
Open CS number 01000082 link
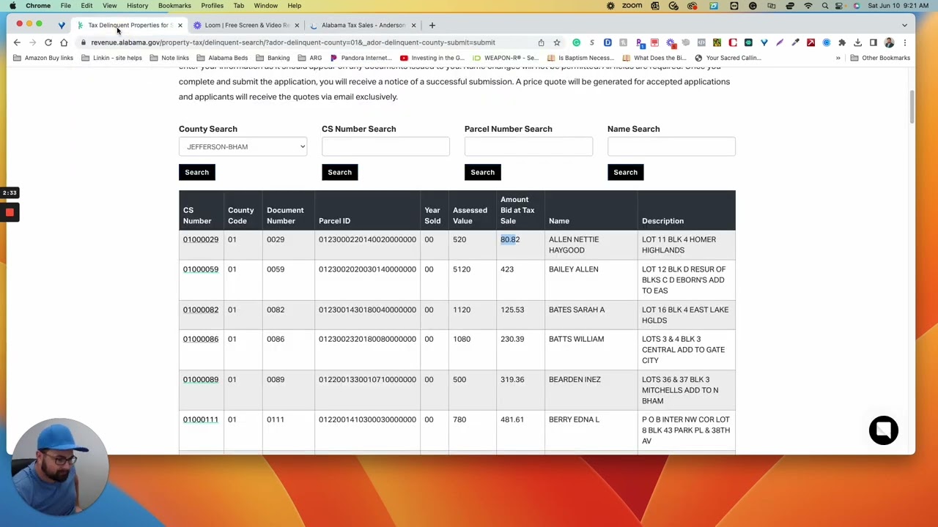[x=201, y=310]
